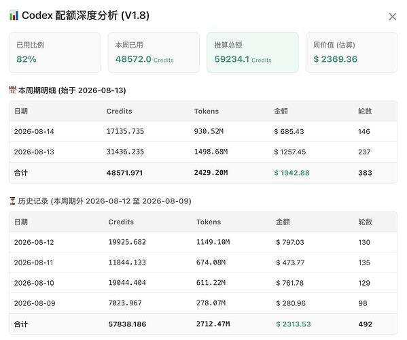Select rounds value 98
Viewport: 407px width, 340px height.
pyautogui.click(x=363, y=303)
